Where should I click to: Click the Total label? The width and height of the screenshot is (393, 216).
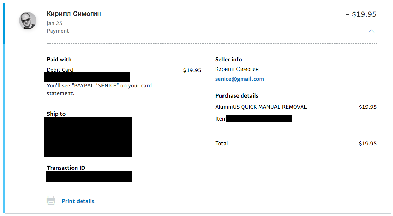pyautogui.click(x=221, y=144)
